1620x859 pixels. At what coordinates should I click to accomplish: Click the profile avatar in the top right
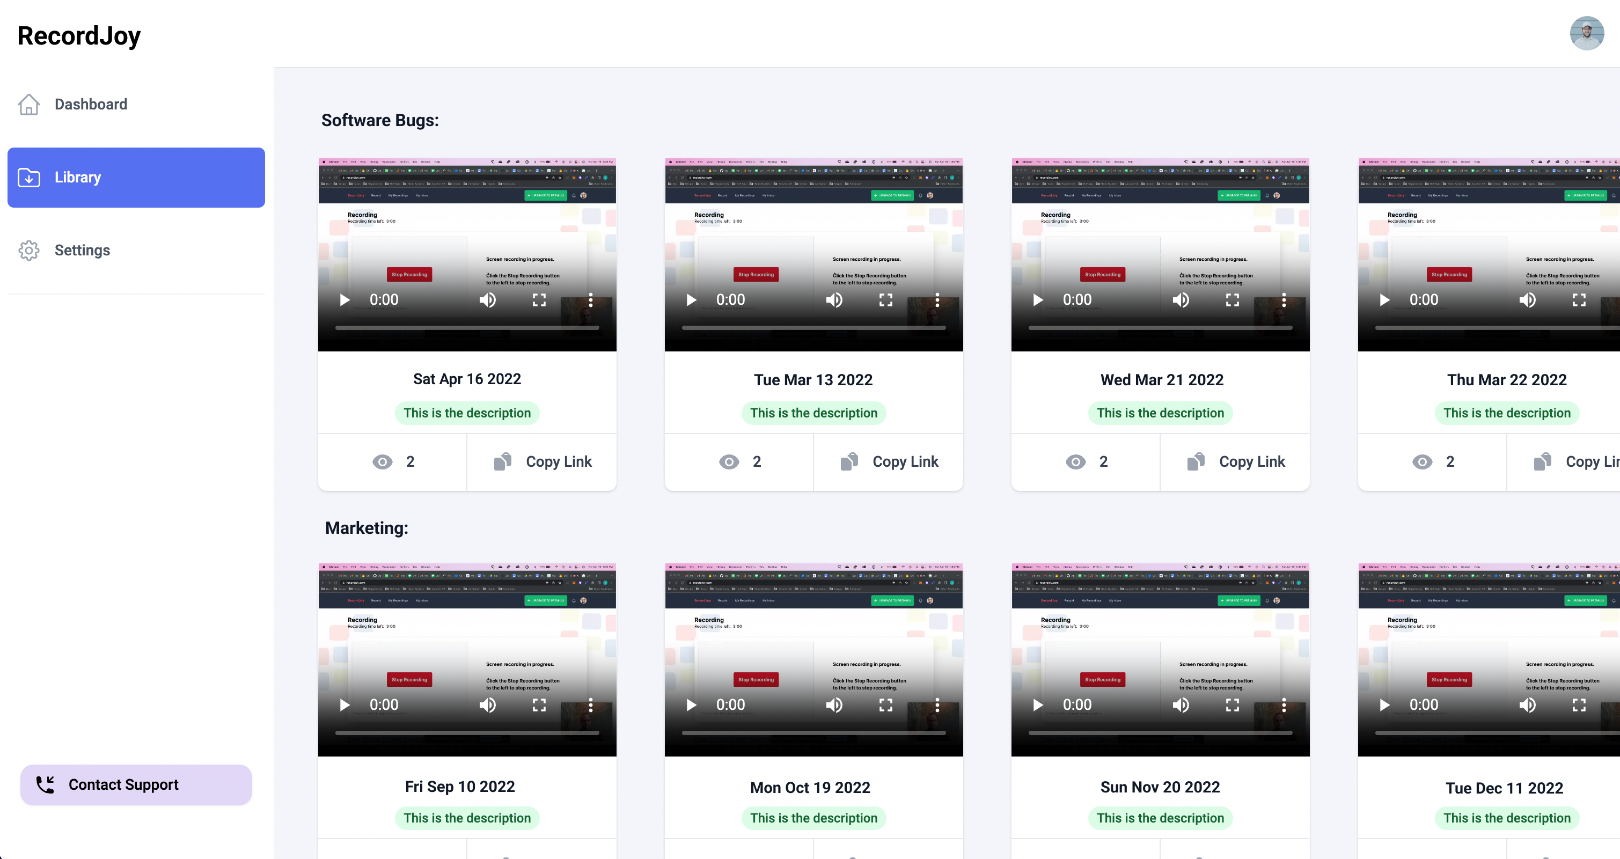pos(1588,33)
